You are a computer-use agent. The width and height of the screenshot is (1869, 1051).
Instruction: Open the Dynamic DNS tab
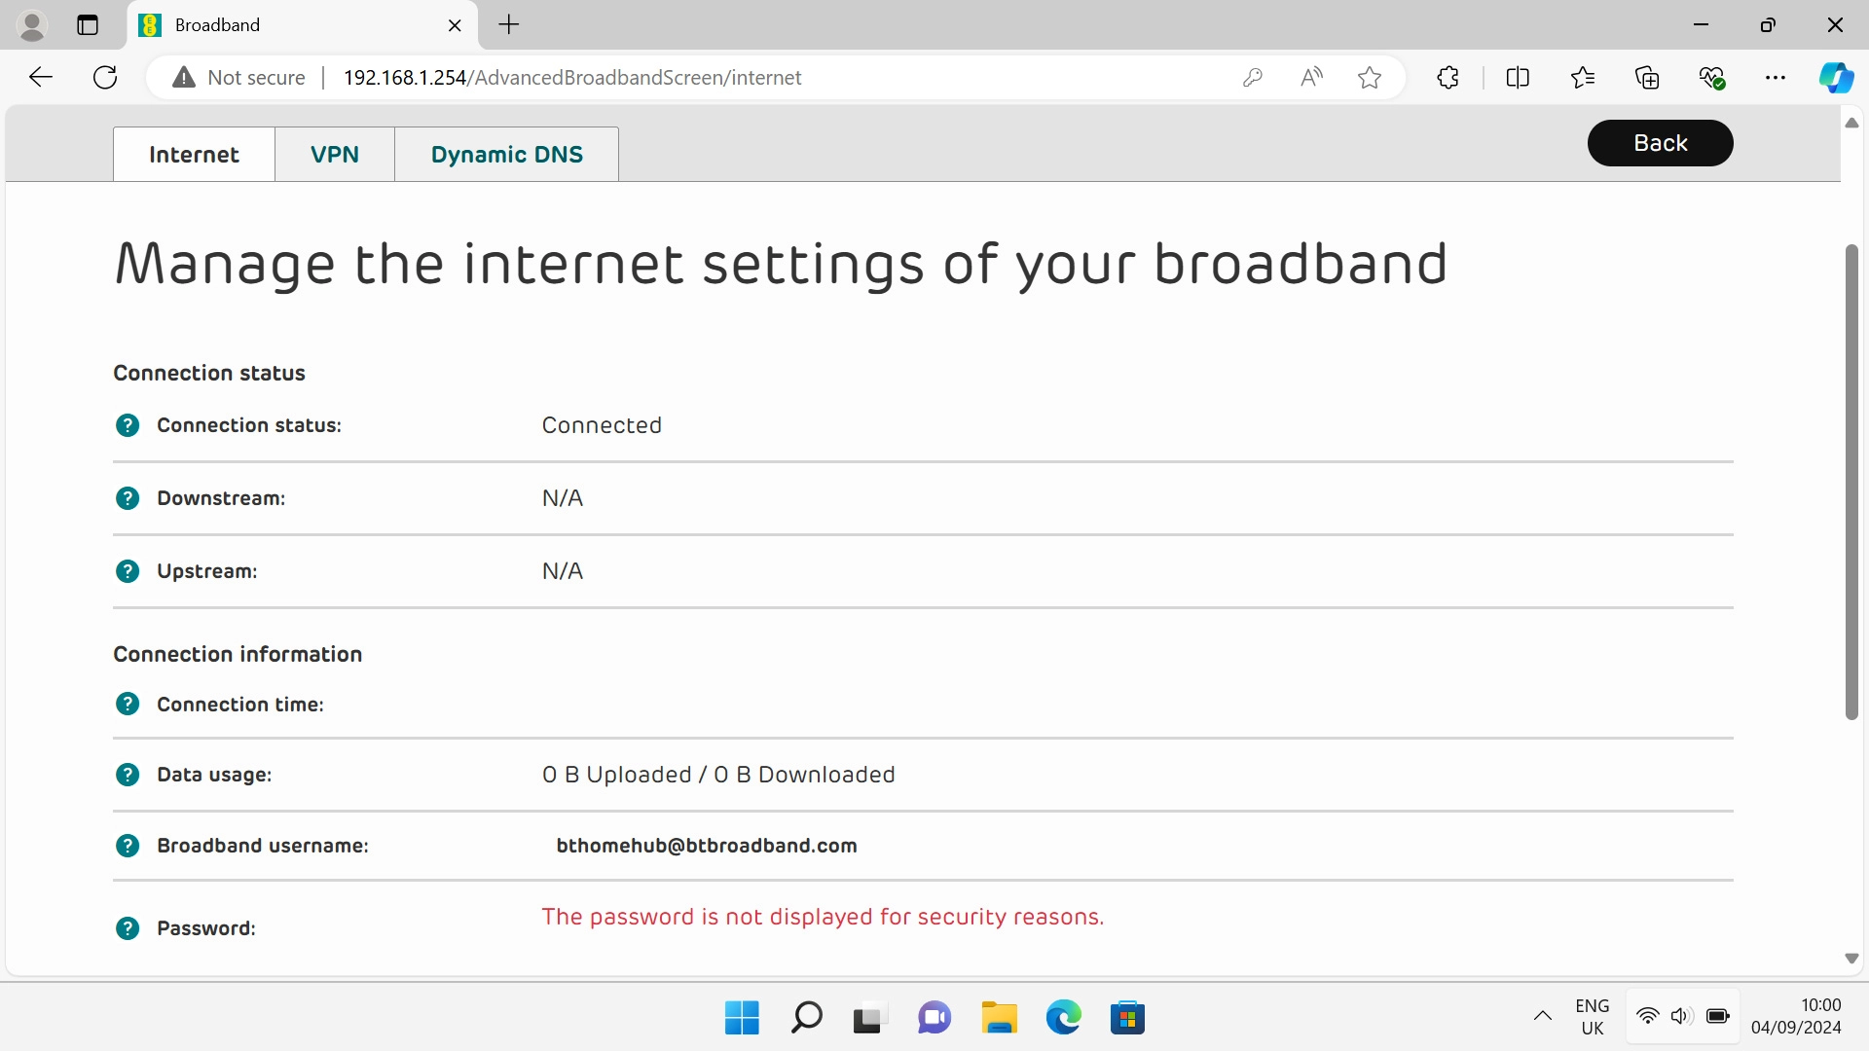click(506, 154)
